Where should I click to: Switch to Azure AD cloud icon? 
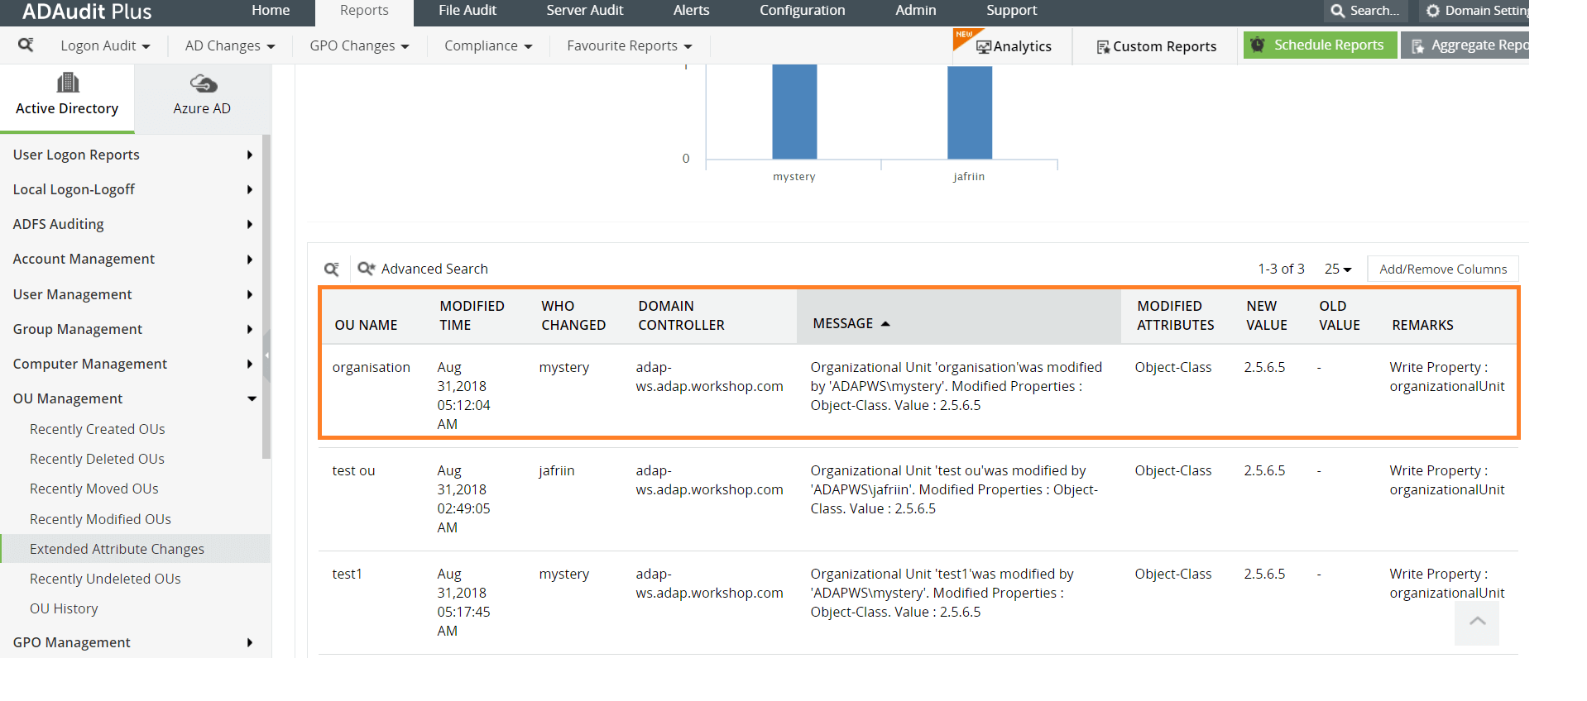click(203, 83)
